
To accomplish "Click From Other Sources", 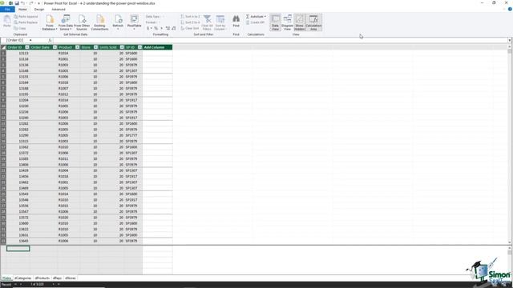I will tap(82, 22).
